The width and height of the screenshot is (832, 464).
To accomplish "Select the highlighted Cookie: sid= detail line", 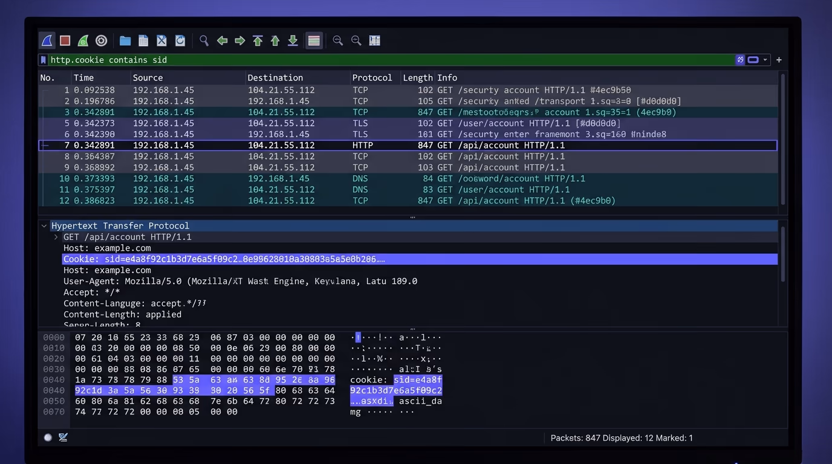I will 420,259.
